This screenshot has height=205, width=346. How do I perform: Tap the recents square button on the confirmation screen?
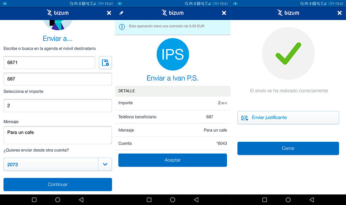click(x=149, y=200)
